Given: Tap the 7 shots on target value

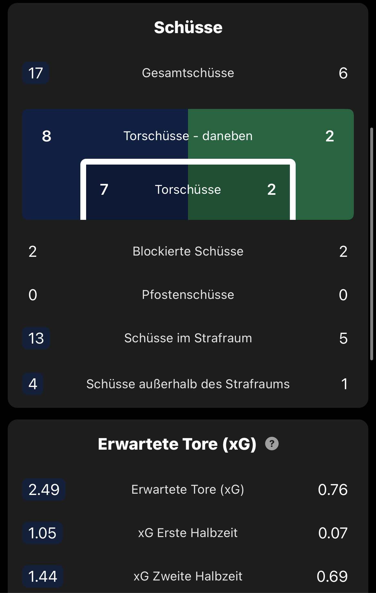Looking at the screenshot, I should (104, 190).
